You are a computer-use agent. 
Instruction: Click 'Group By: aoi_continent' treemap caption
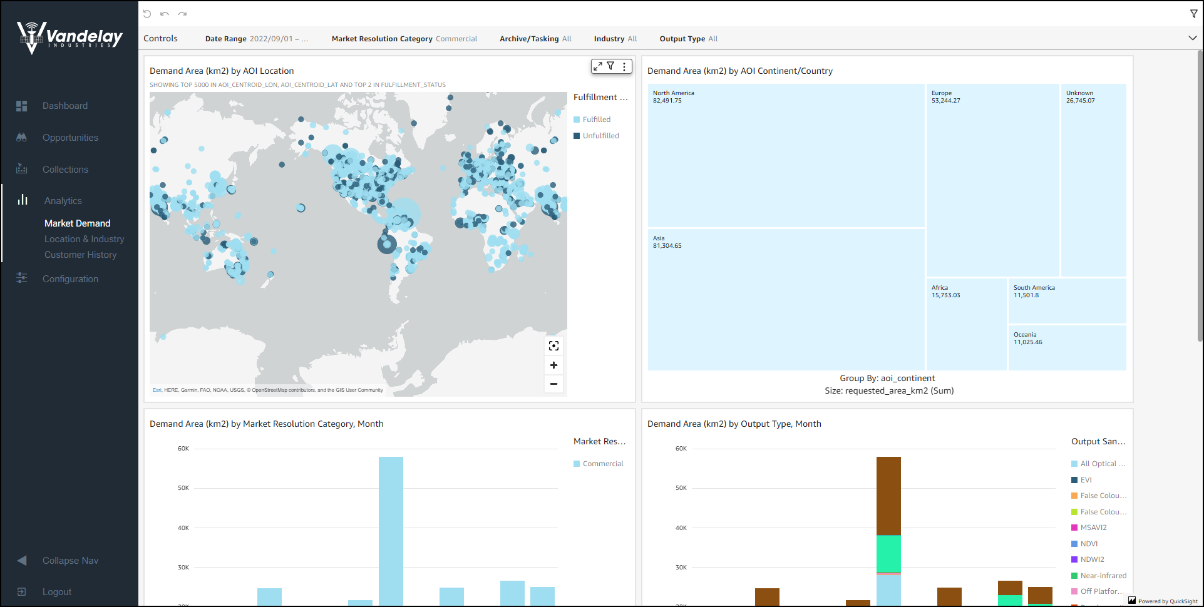(x=887, y=379)
